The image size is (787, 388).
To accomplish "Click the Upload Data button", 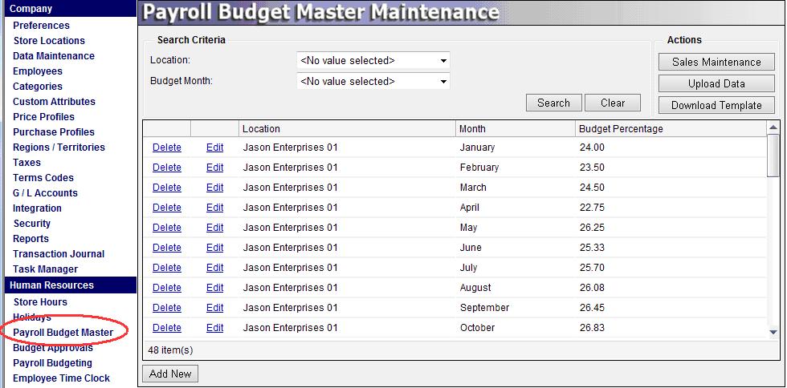I will (716, 84).
